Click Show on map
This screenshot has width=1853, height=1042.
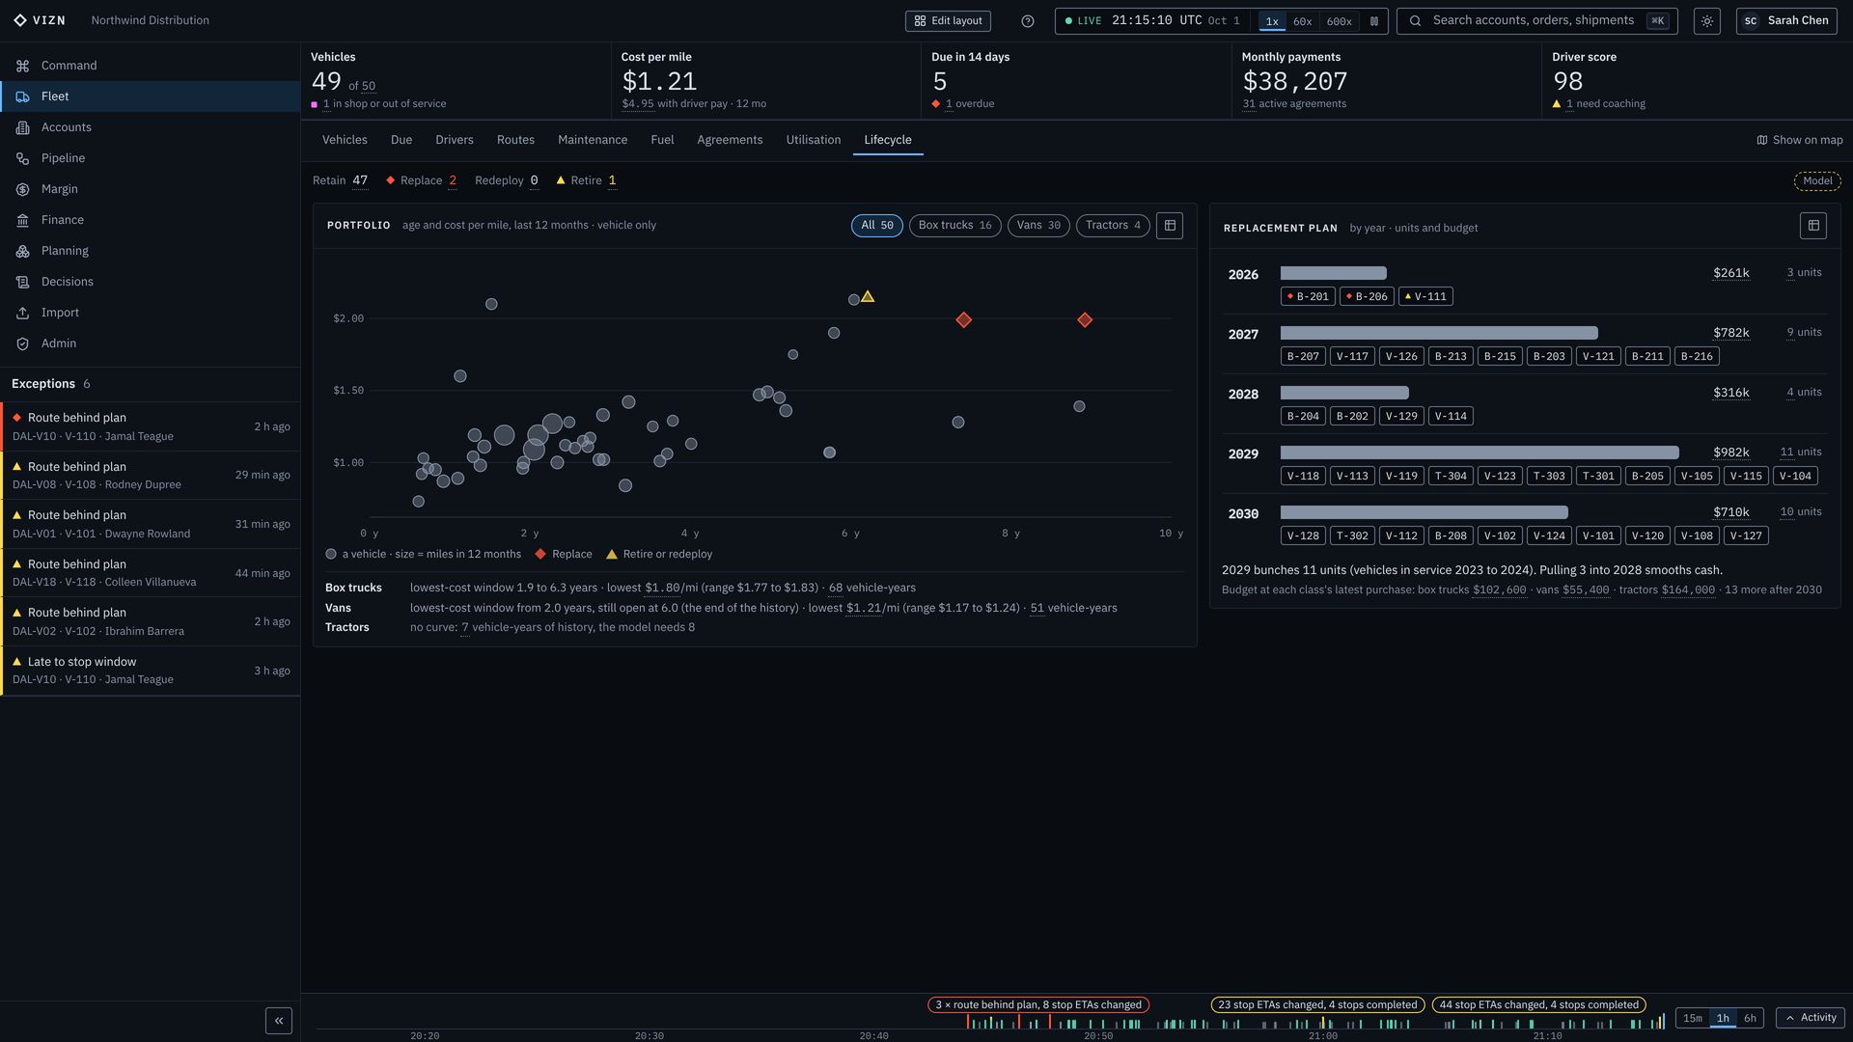coord(1800,140)
